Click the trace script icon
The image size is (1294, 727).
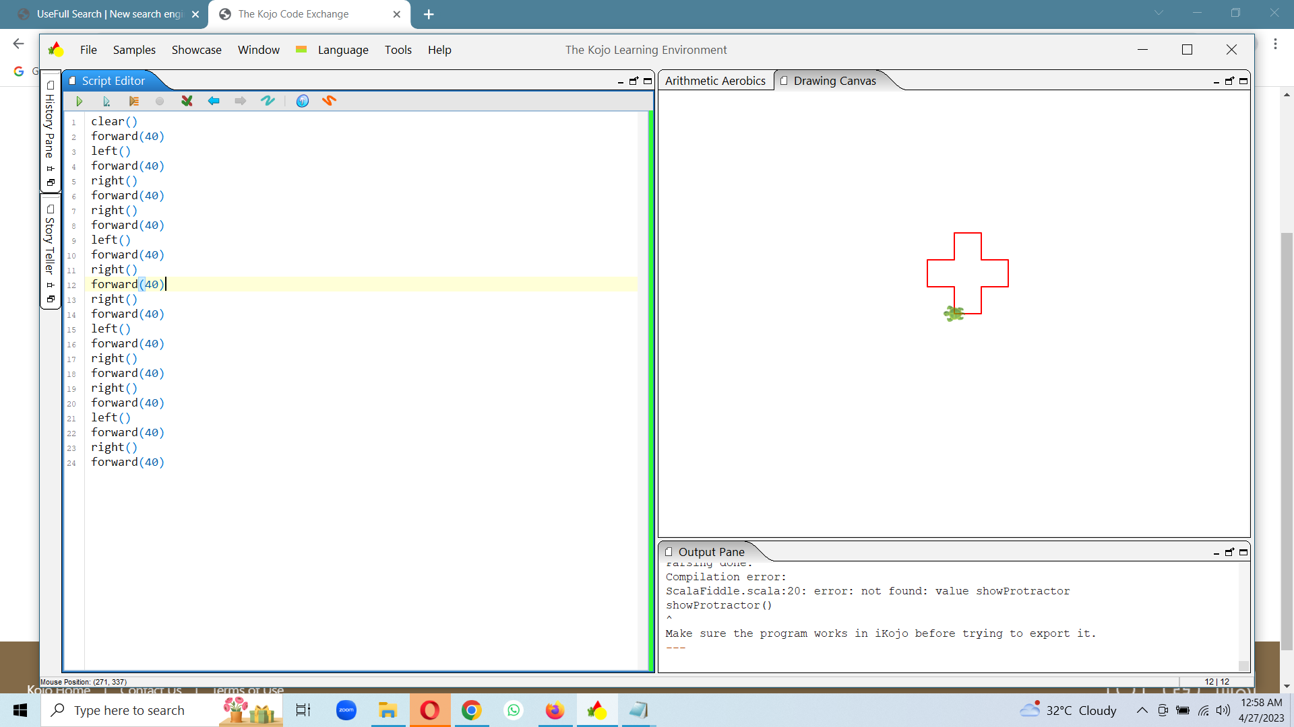[133, 101]
